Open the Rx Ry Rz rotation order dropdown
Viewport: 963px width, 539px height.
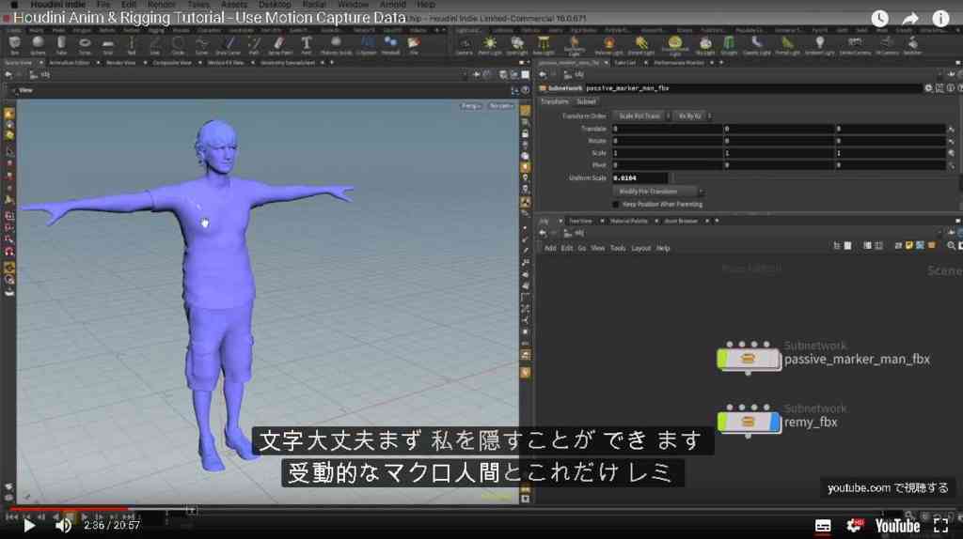(x=691, y=115)
